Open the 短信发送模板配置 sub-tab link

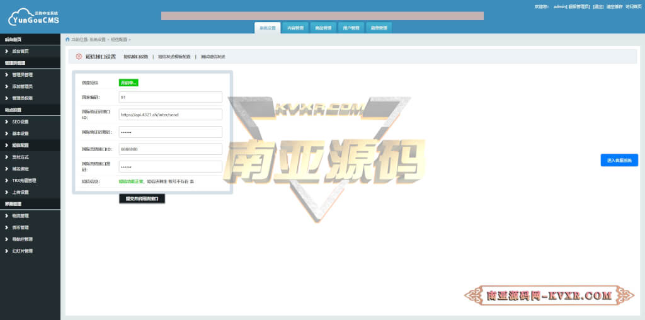pyautogui.click(x=174, y=57)
